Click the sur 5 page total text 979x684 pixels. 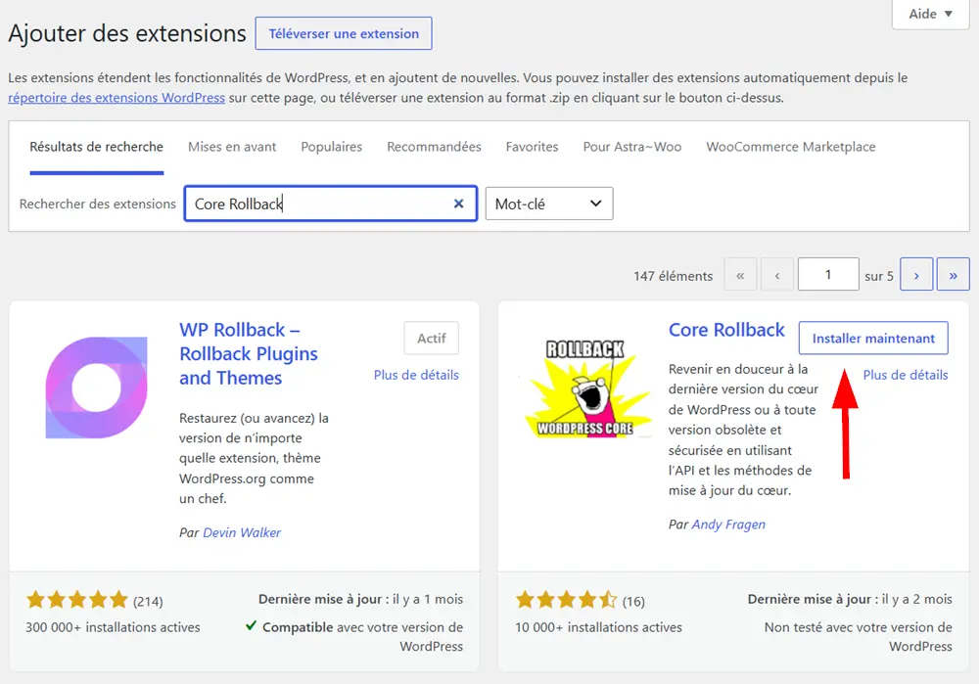(x=879, y=276)
